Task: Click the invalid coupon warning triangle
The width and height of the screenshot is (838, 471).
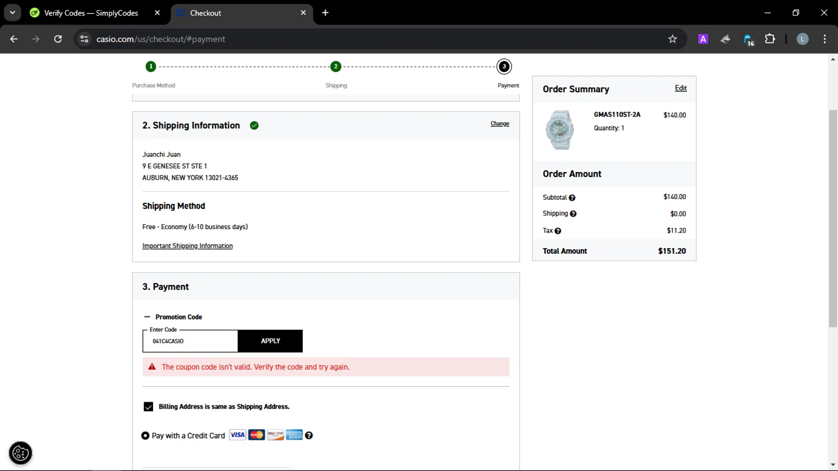Action: tap(152, 367)
